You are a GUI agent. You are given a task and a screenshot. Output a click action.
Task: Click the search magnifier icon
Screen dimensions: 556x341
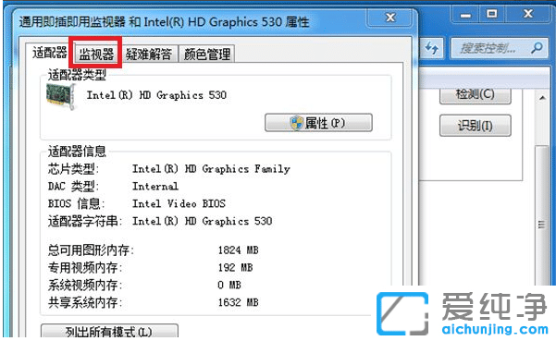point(537,48)
